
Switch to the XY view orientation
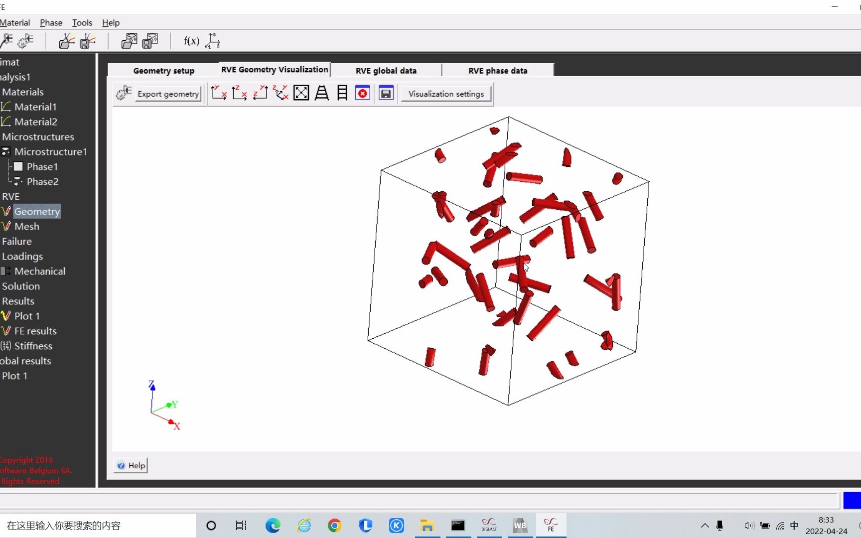pos(219,93)
